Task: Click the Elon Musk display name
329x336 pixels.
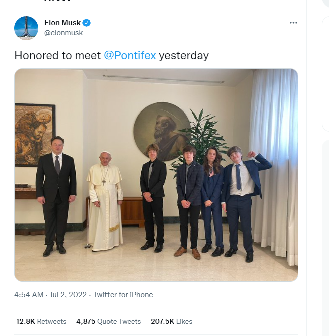Action: (x=62, y=23)
